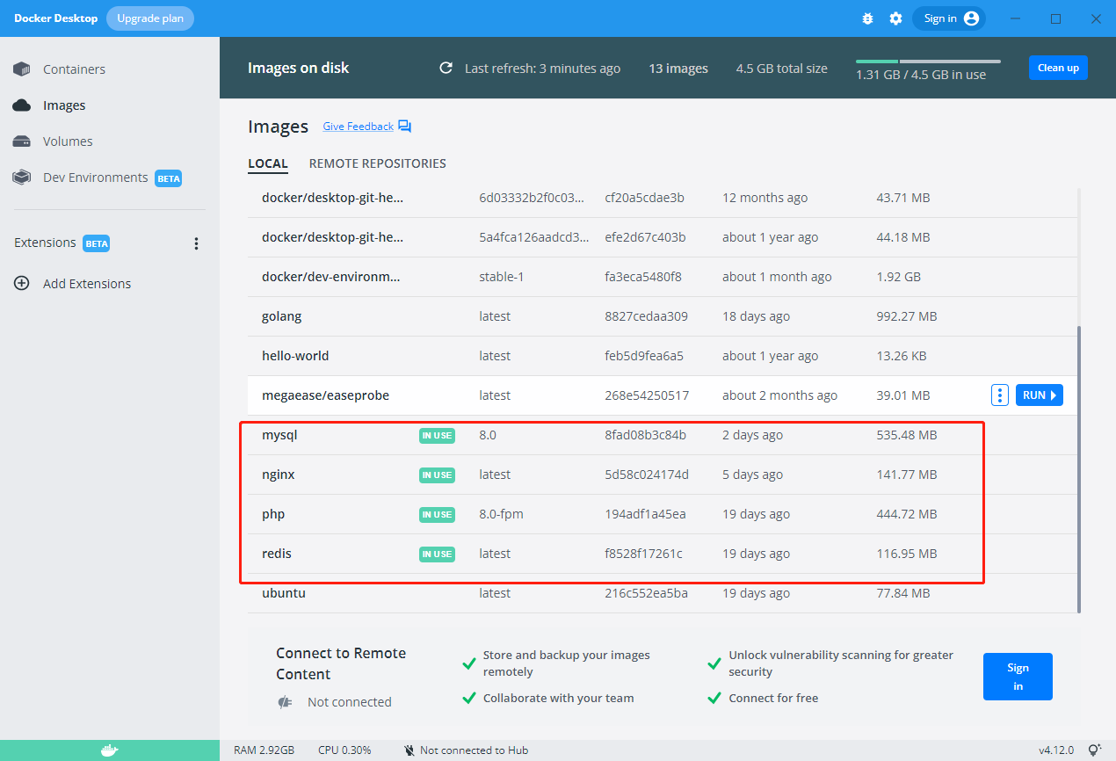Select the golang image row
This screenshot has width=1116, height=761.
point(663,316)
